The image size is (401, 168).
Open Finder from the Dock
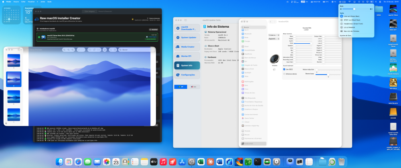(59, 162)
